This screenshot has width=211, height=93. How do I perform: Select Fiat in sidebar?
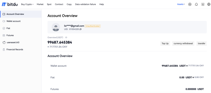[x=21, y=28]
